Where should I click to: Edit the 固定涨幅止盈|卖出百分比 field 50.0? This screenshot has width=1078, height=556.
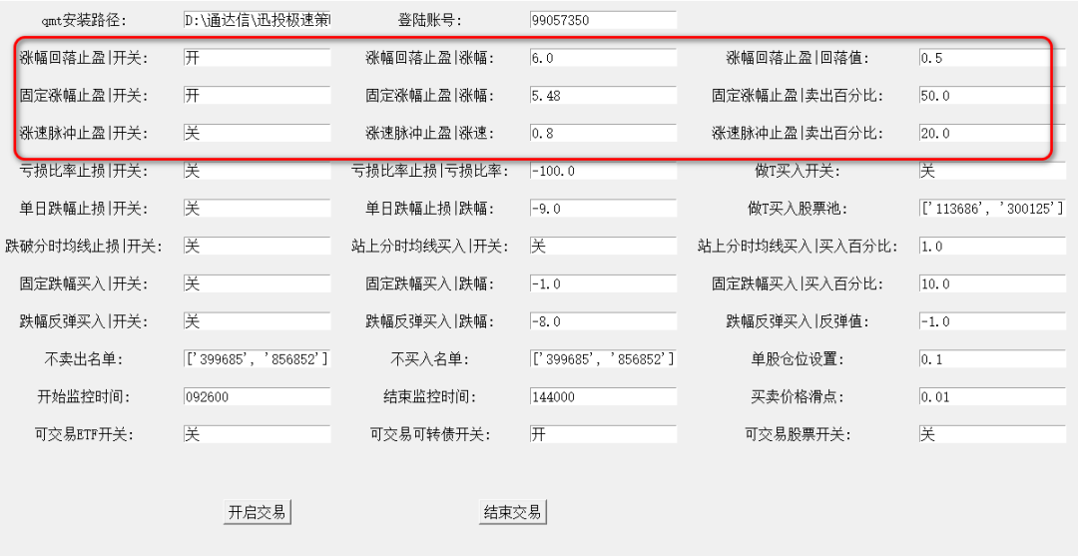click(992, 96)
